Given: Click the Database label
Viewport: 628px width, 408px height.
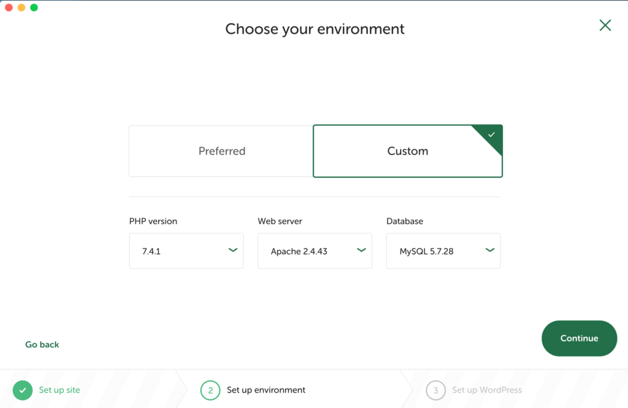Looking at the screenshot, I should [405, 221].
